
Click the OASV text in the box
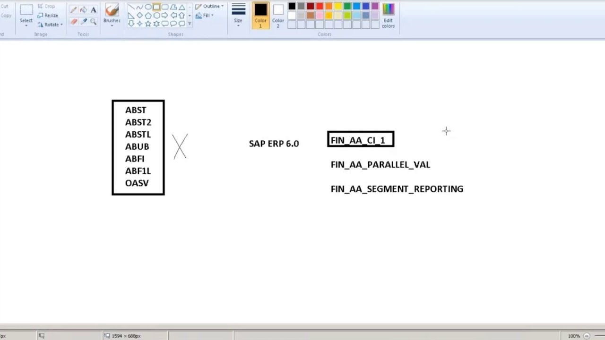(137, 183)
